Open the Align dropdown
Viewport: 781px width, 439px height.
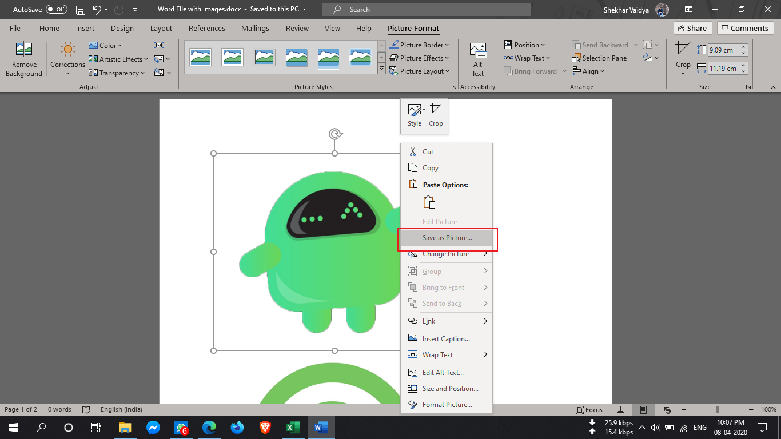[588, 71]
